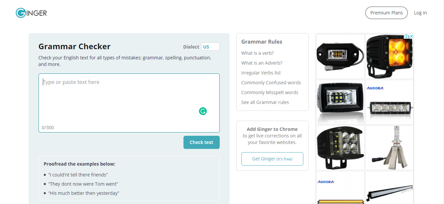This screenshot has width=444, height=204.
Task: Open Commonly Confused words link
Action: [271, 83]
